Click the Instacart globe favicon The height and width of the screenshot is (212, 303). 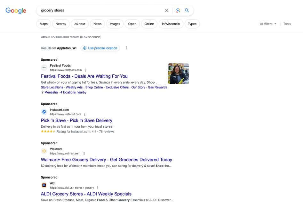tap(44, 112)
